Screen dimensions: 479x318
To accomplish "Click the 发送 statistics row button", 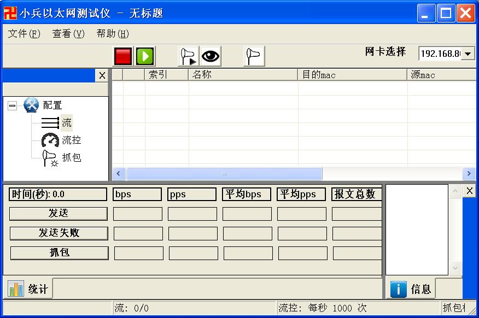I will [59, 213].
